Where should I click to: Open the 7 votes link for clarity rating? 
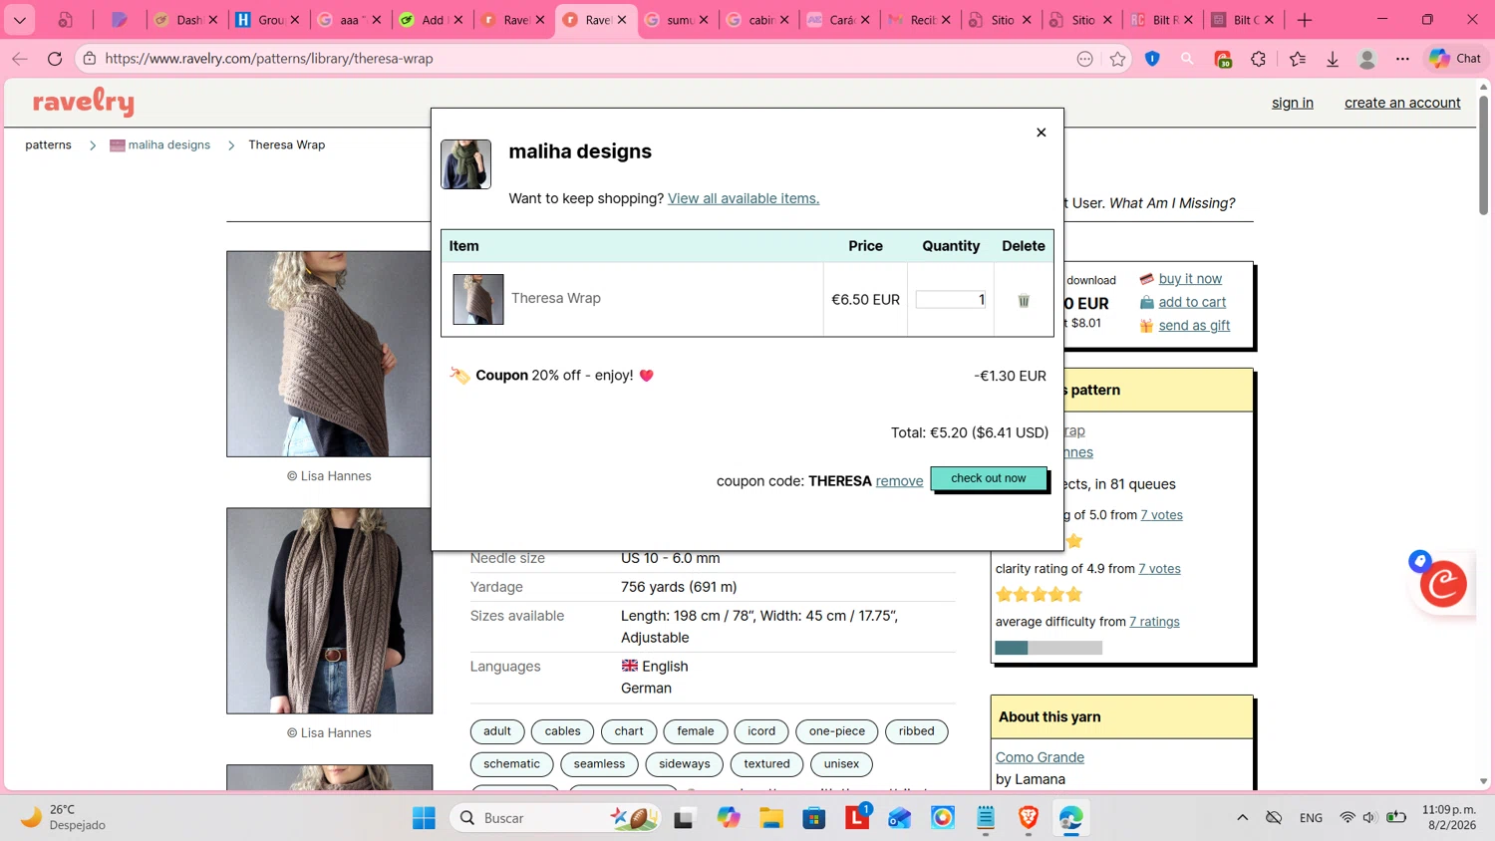pyautogui.click(x=1159, y=569)
